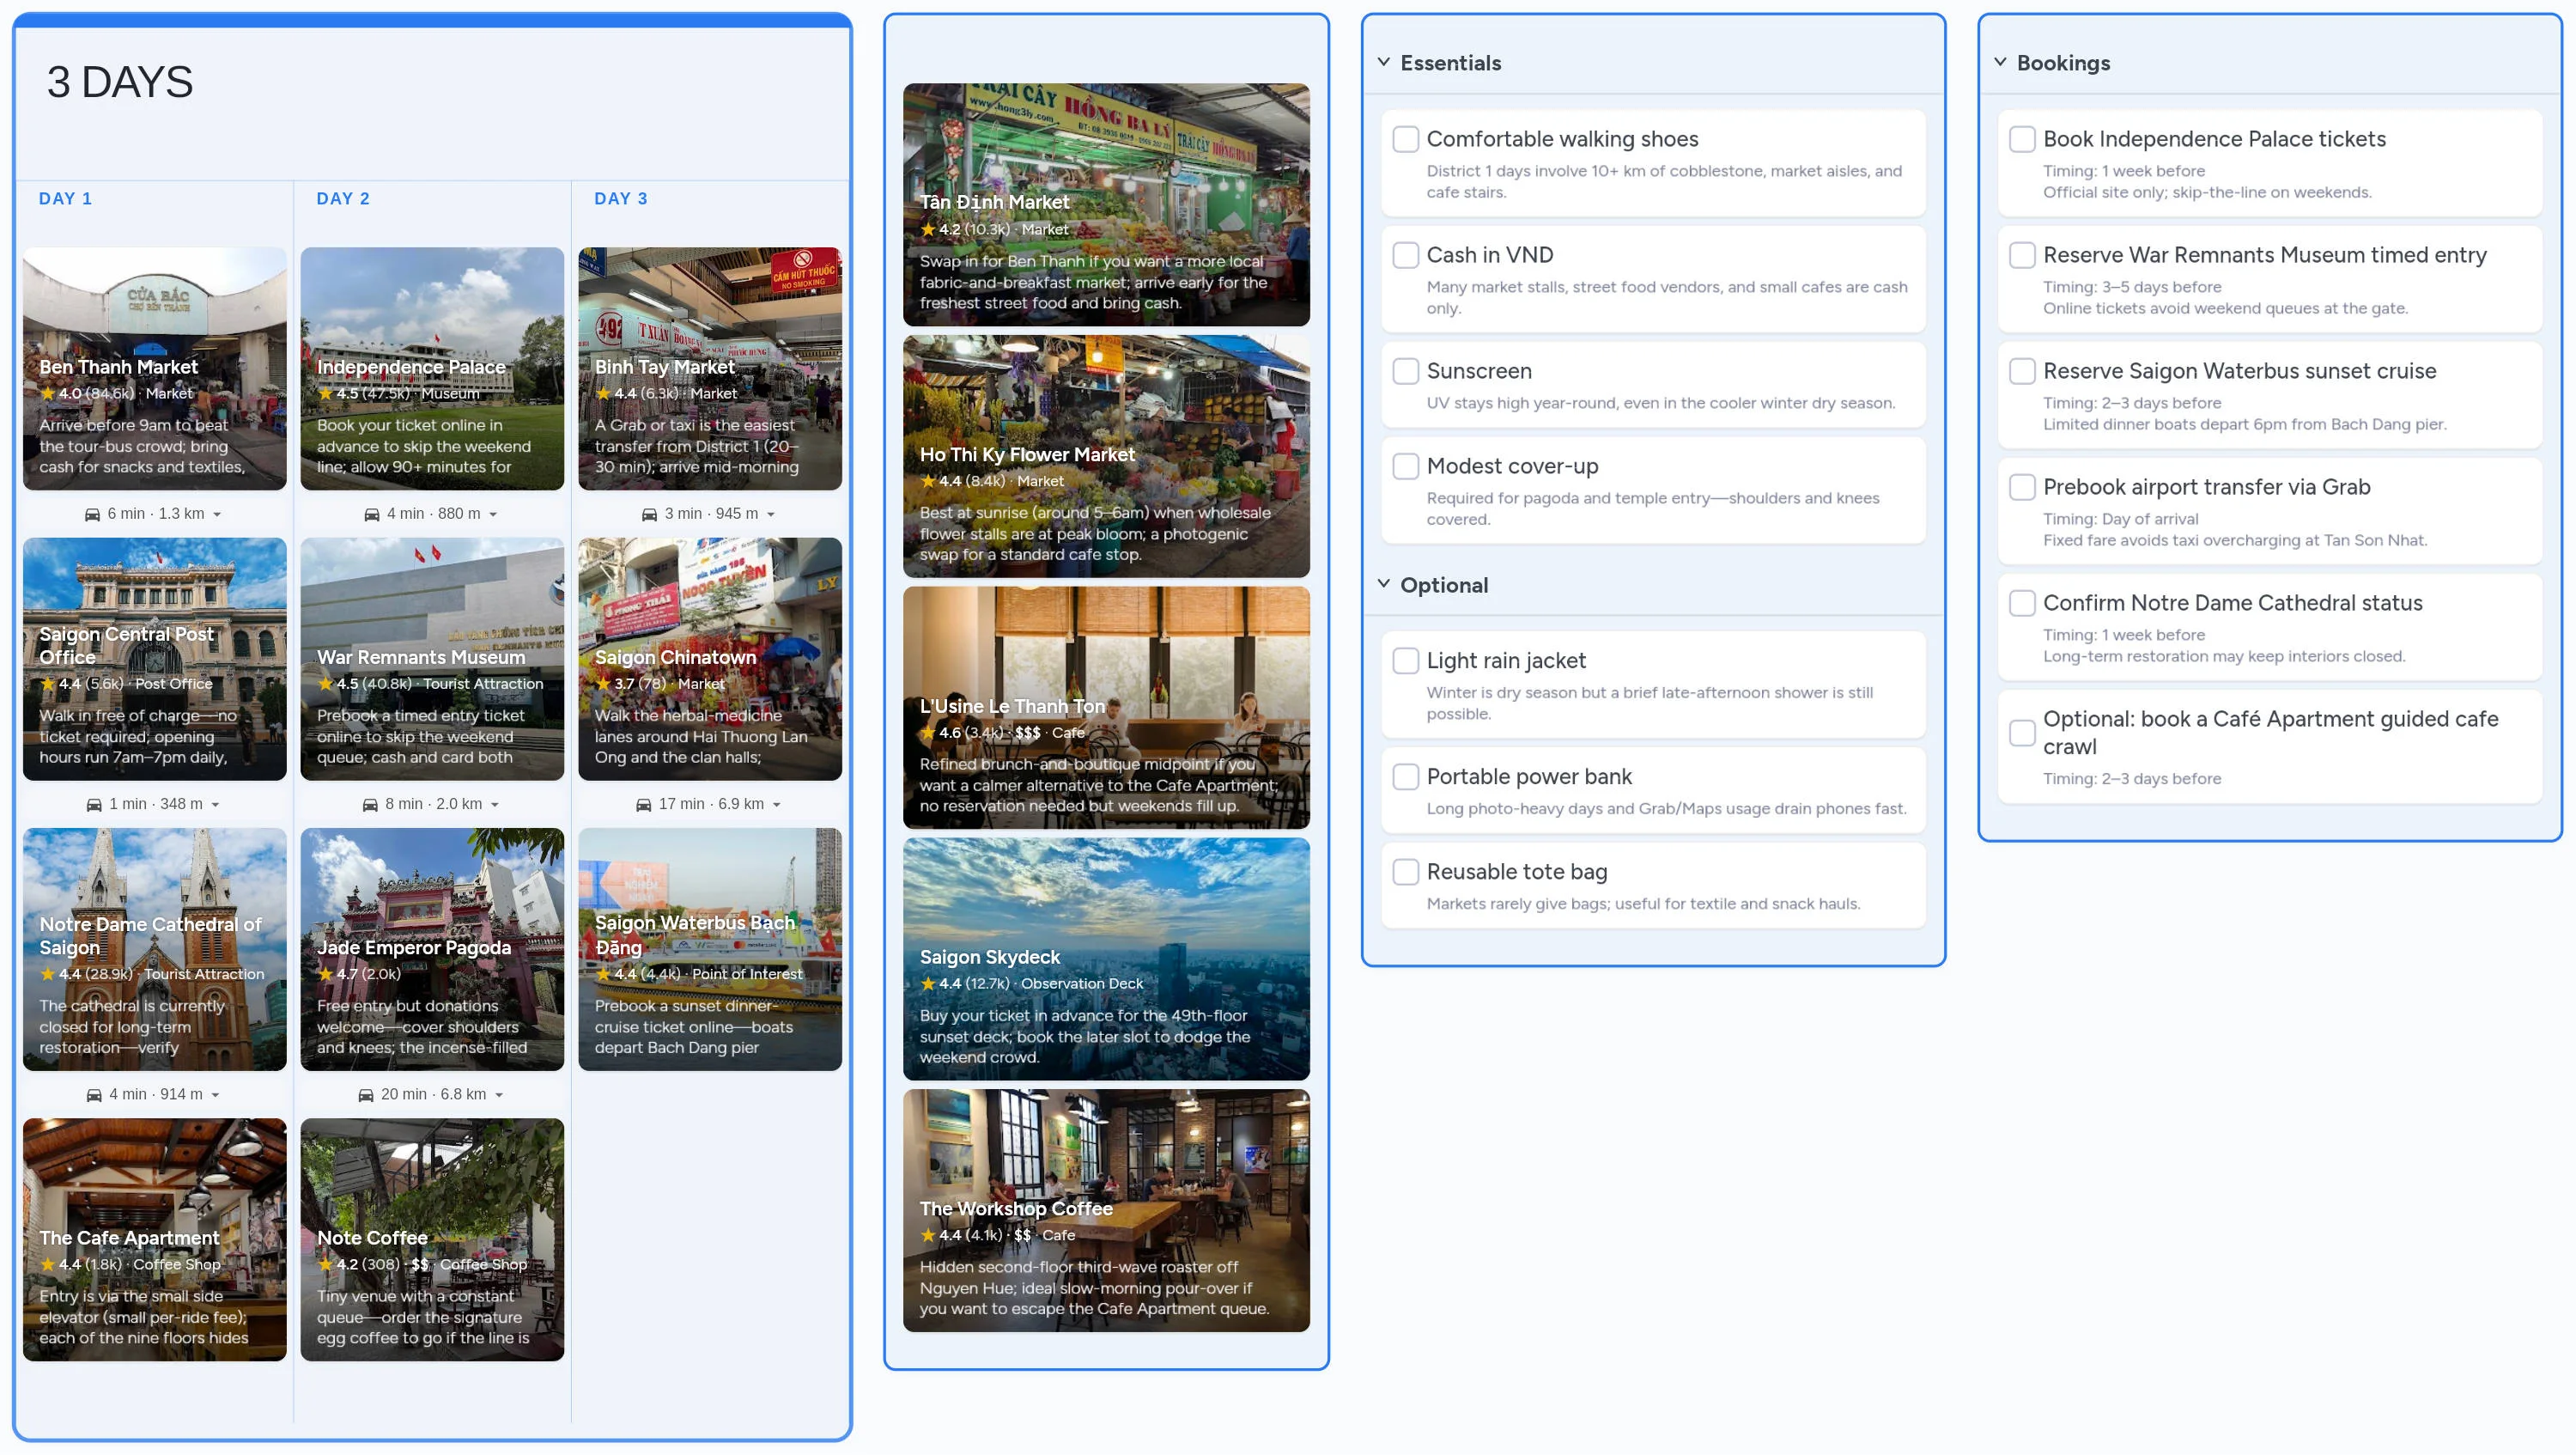Tick Prebook airport transfer via Grab
The height and width of the screenshot is (1455, 2576).
[x=2022, y=487]
